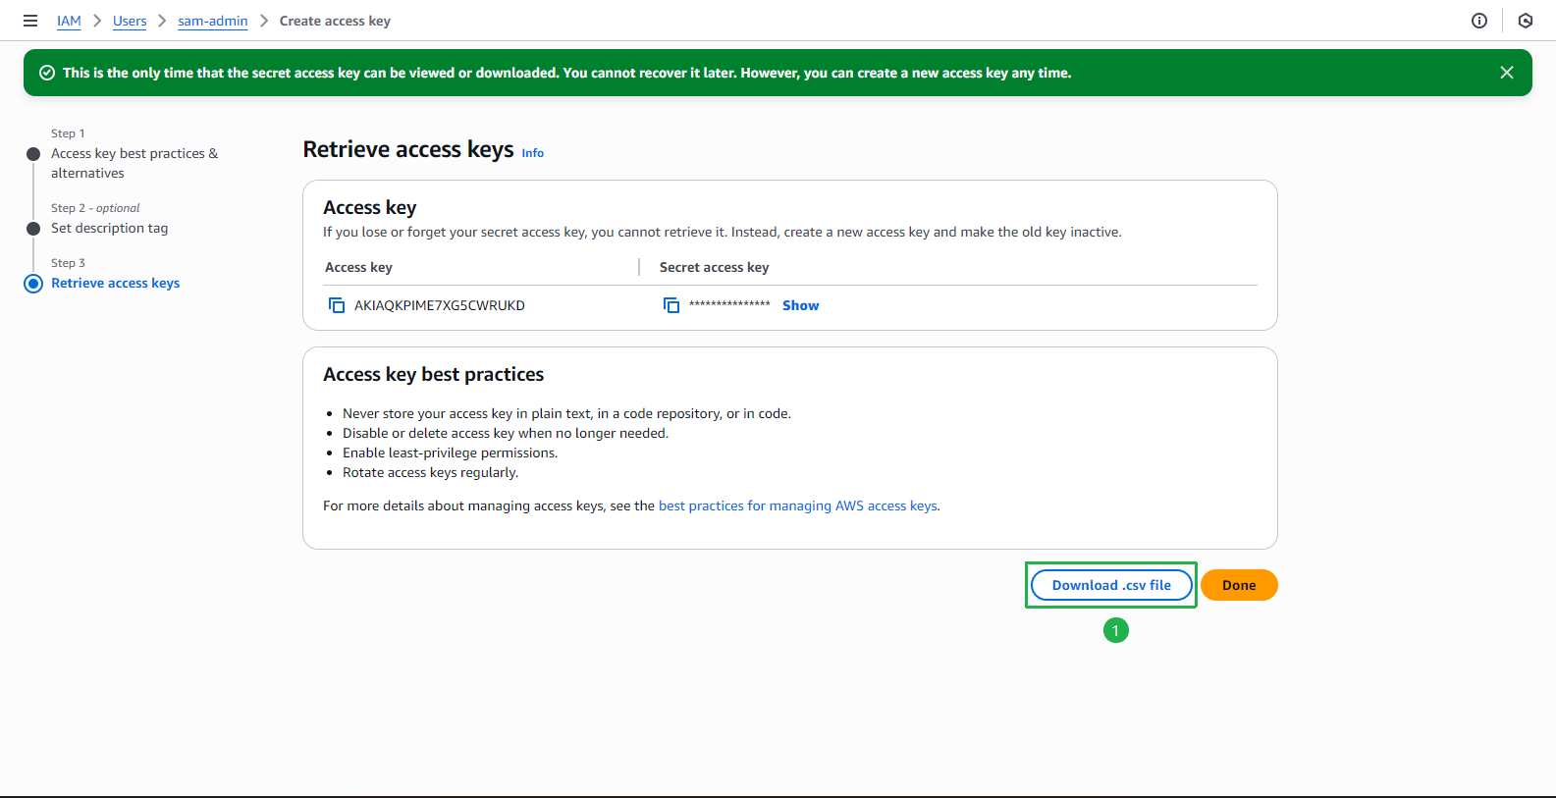
Task: Copy the secret access key to clipboard
Action: point(671,305)
